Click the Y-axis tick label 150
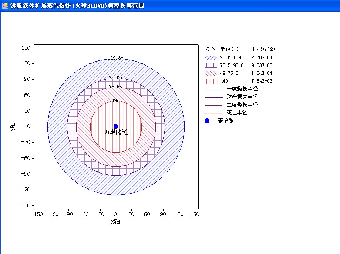The height and width of the screenshot is (254, 340). [26, 48]
